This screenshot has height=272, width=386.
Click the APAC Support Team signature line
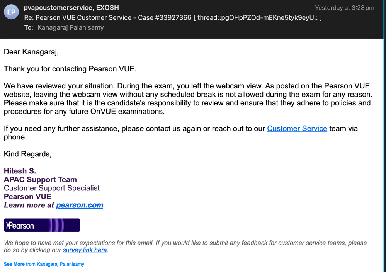point(40,180)
